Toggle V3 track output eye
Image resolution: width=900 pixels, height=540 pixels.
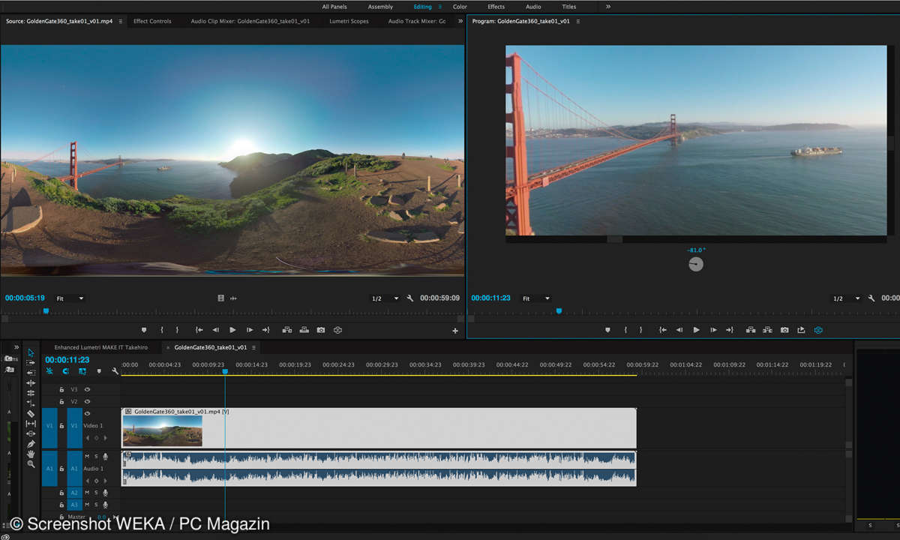click(87, 389)
